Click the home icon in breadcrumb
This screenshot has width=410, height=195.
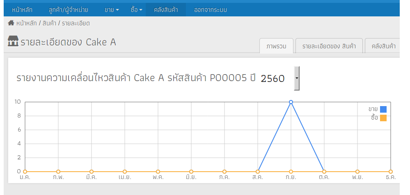click(x=11, y=23)
